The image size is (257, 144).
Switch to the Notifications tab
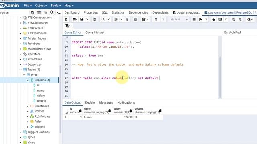pyautogui.click(x=126, y=102)
